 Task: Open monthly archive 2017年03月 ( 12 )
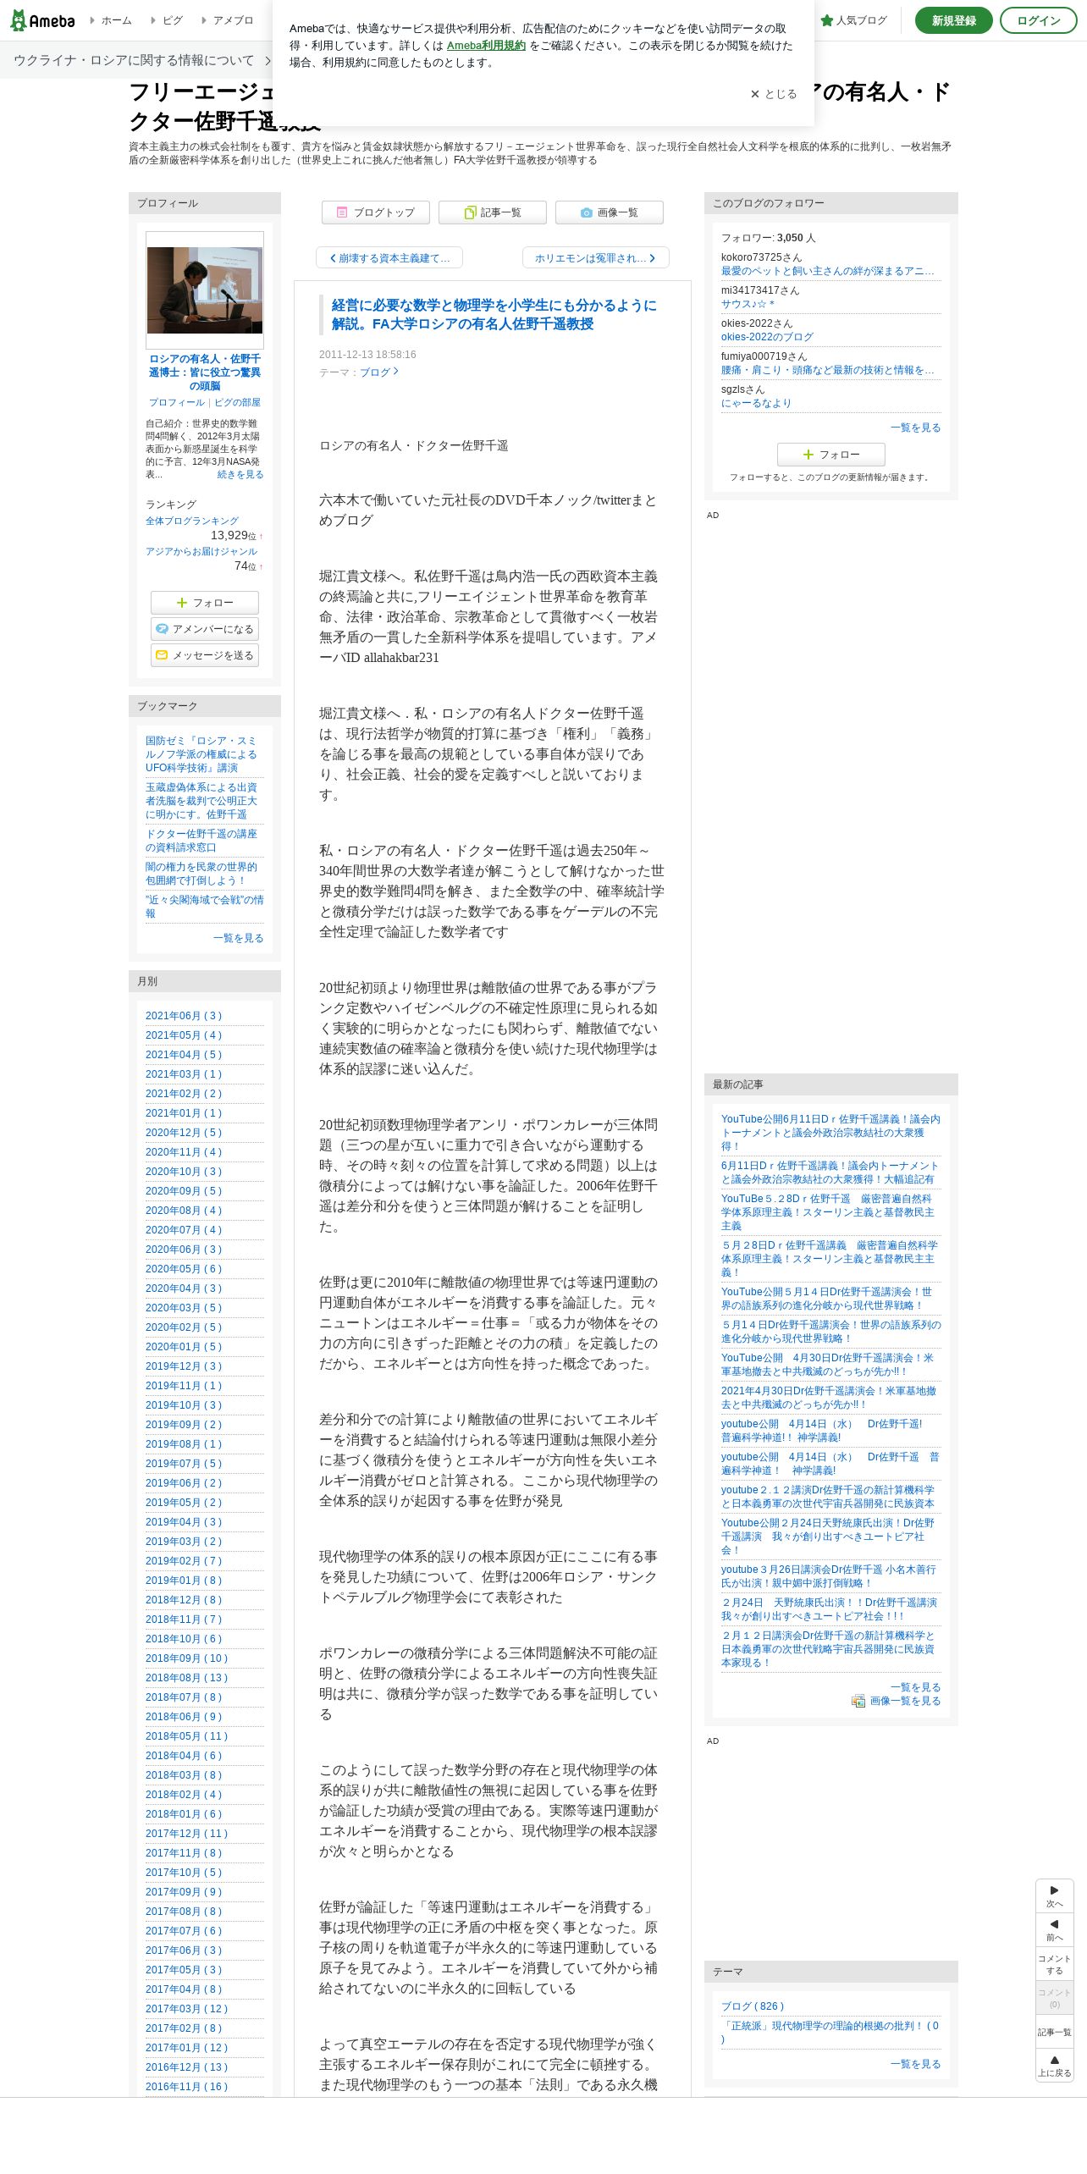click(x=187, y=2009)
